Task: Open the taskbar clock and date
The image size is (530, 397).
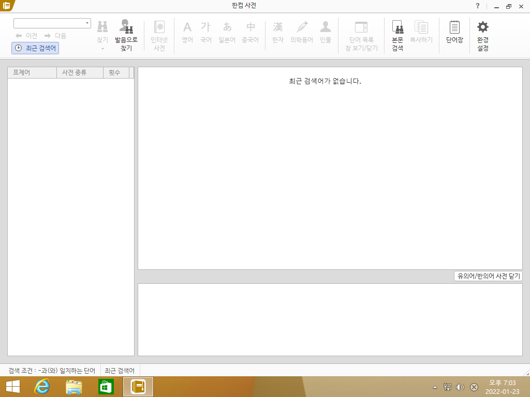Action: click(502, 387)
